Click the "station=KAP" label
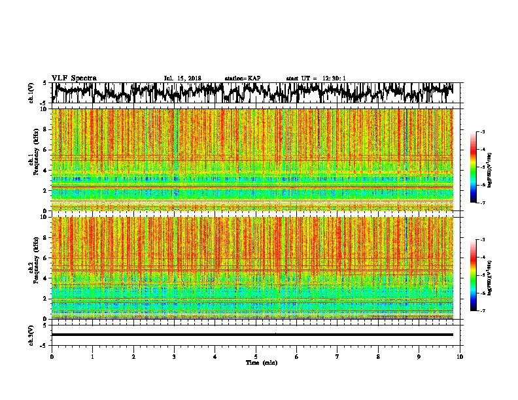The height and width of the screenshot is (400, 518). click(x=243, y=78)
